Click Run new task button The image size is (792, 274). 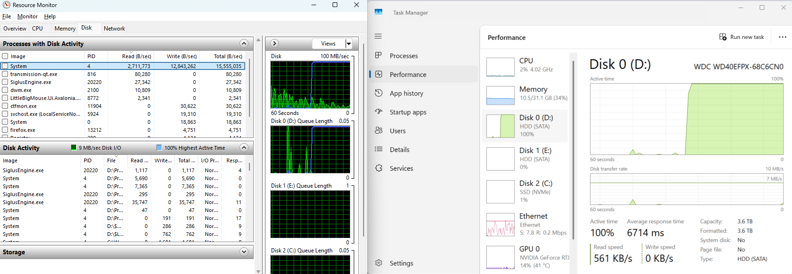(742, 37)
